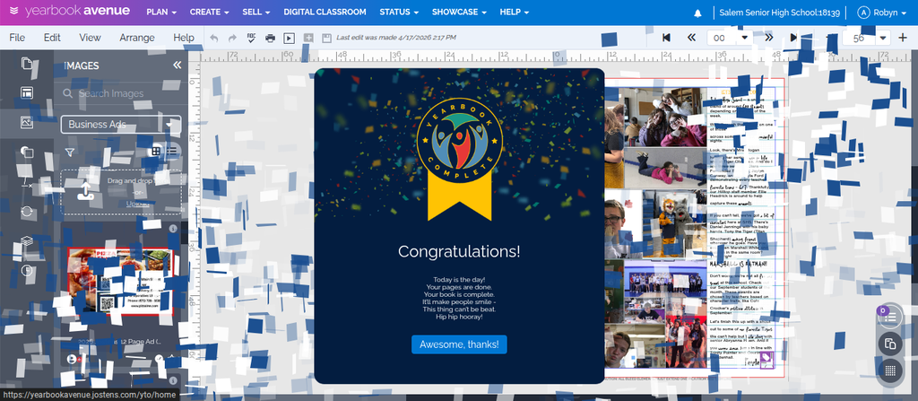918x401 pixels.
Task: Click the upload drag-and-drop area
Action: [121, 192]
